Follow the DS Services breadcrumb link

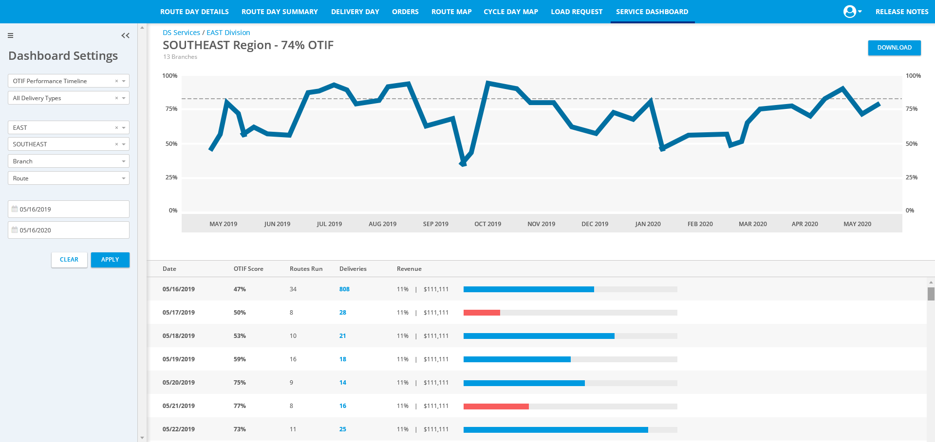[181, 32]
